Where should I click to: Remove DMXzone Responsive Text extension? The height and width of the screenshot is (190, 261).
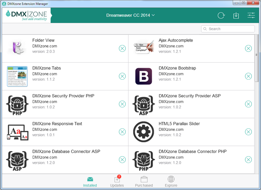(x=122, y=132)
